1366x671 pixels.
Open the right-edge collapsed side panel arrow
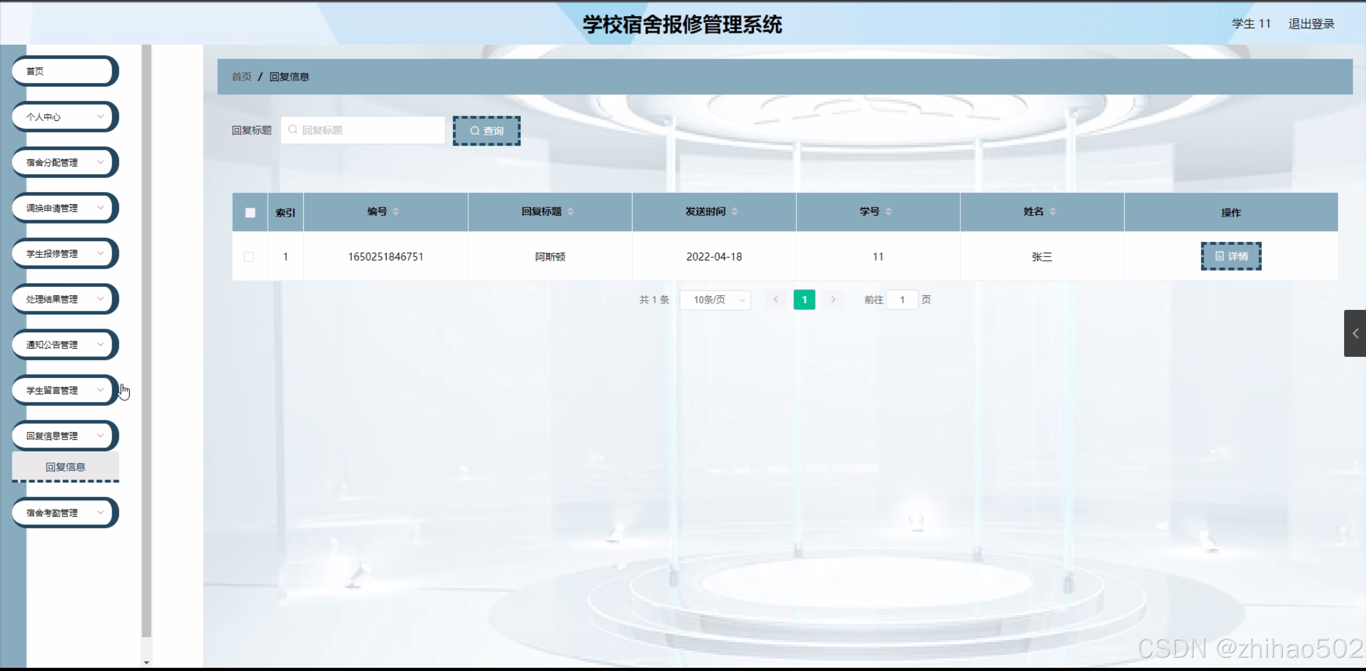click(1355, 333)
